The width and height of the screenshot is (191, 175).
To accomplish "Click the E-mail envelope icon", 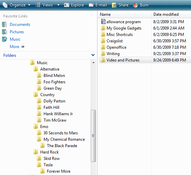I will 91,5.
